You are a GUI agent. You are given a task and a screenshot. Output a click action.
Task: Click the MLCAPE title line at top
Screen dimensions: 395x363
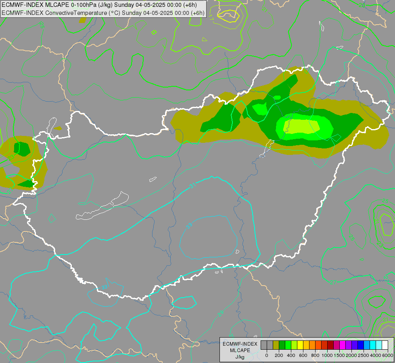coord(99,5)
